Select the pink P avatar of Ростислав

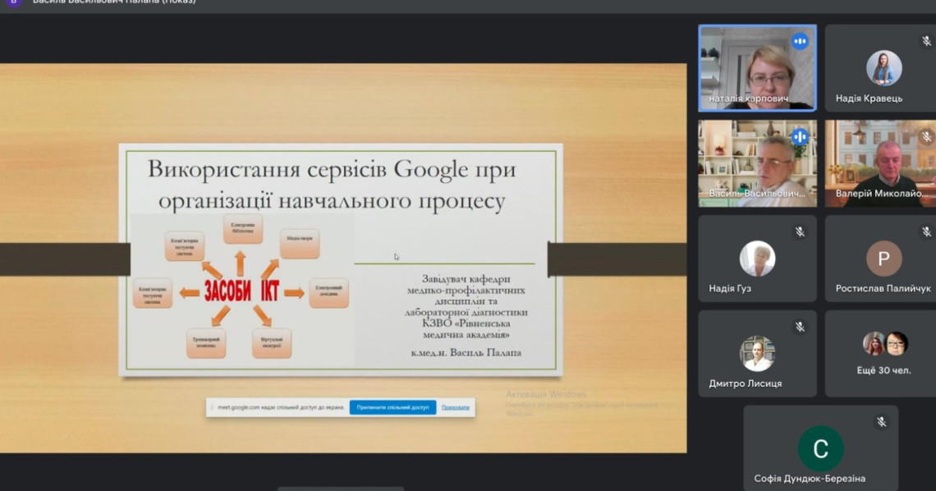884,259
